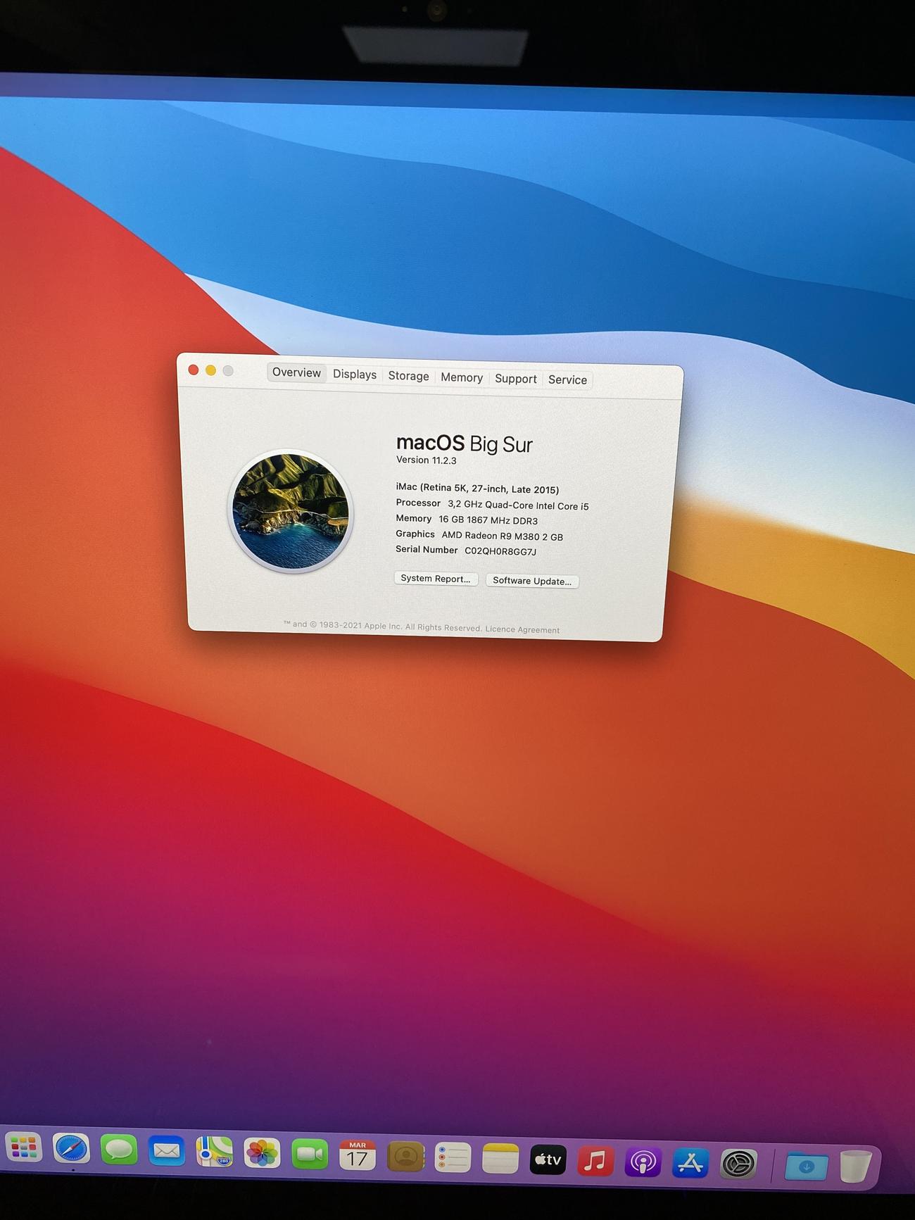Viewport: 915px width, 1220px height.
Task: Click serial number C02QH0R8GG7J
Action: click(500, 551)
